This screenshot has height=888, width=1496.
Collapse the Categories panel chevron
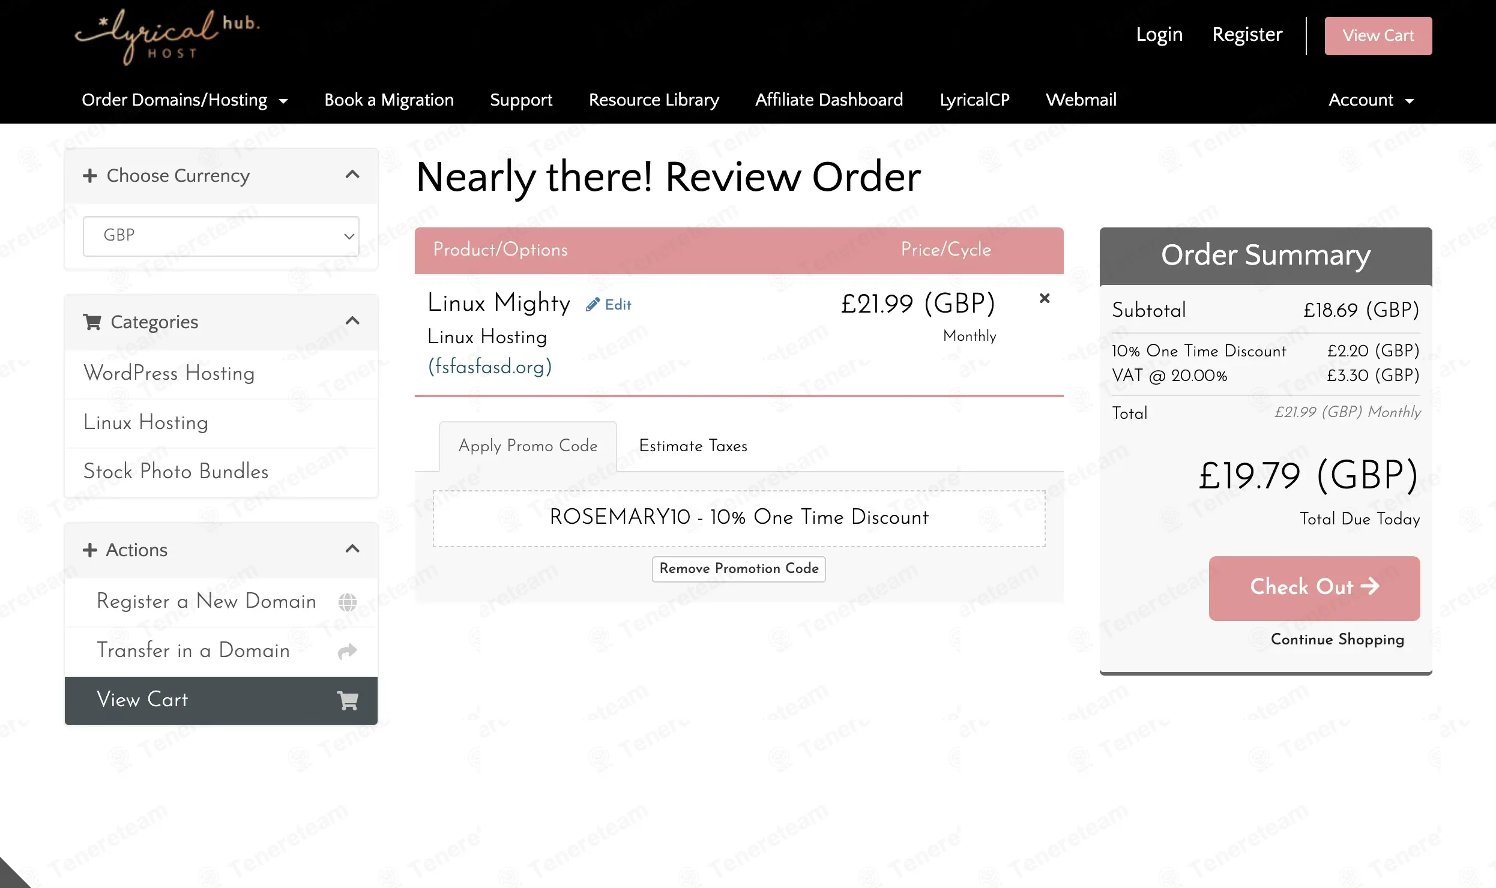(352, 321)
